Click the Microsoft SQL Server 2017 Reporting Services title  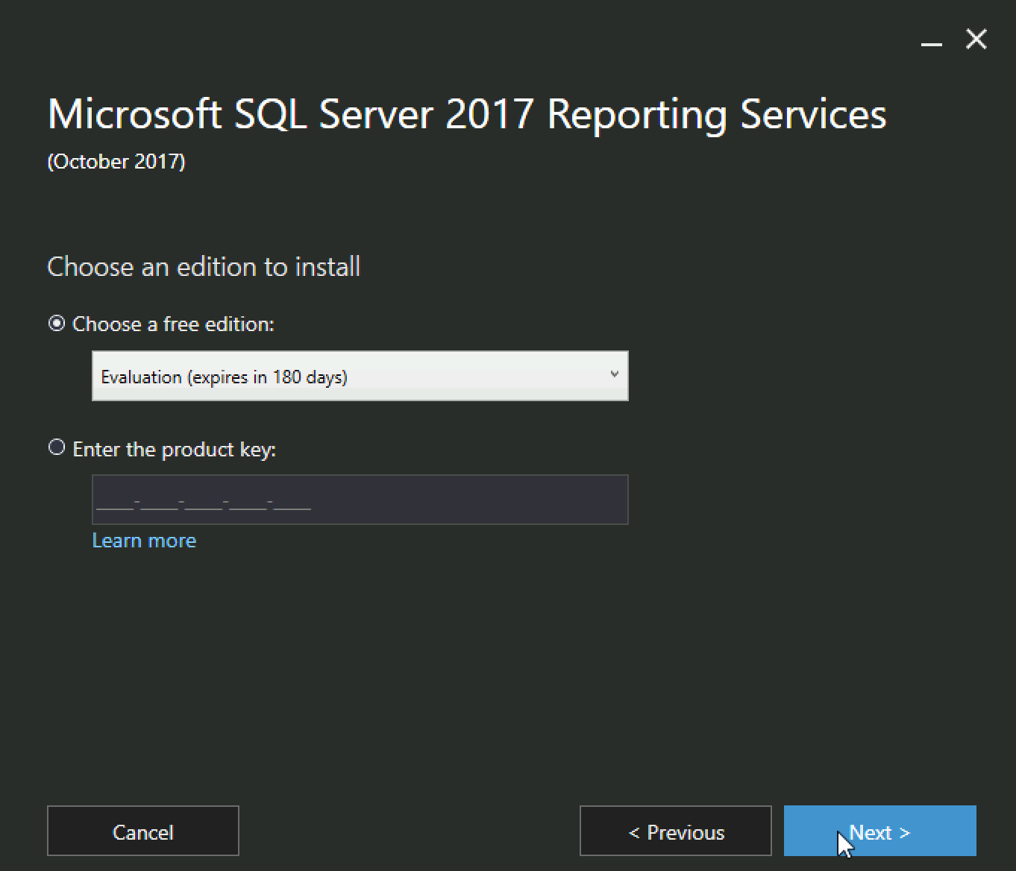(x=467, y=115)
